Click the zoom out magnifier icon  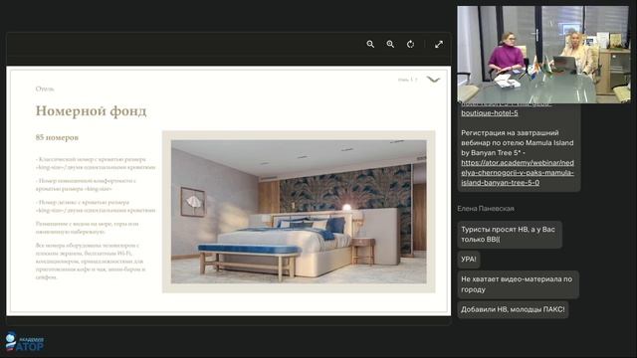pos(370,44)
